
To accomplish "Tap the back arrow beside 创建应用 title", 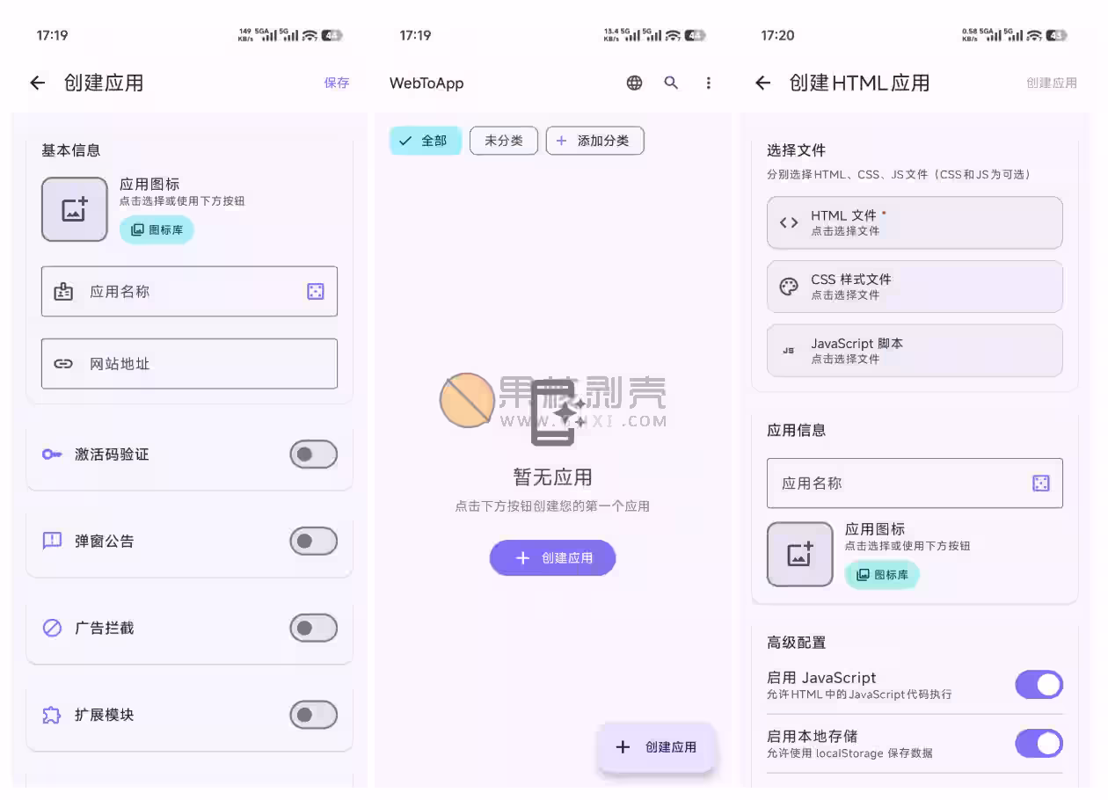I will pos(37,83).
